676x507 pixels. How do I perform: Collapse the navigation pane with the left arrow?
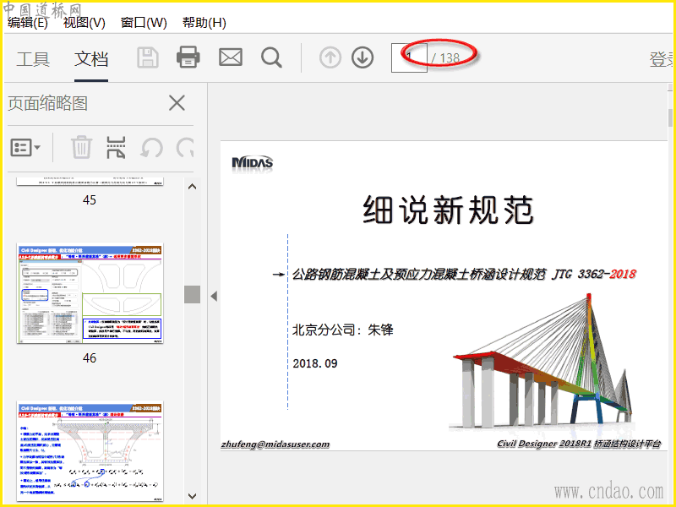(214, 297)
